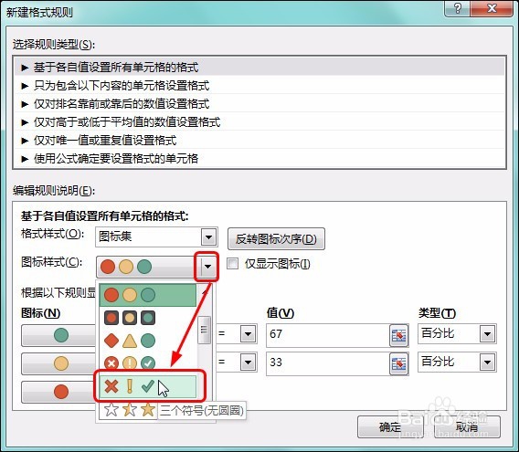
Task: Open range selector for value 67
Action: pos(398,335)
